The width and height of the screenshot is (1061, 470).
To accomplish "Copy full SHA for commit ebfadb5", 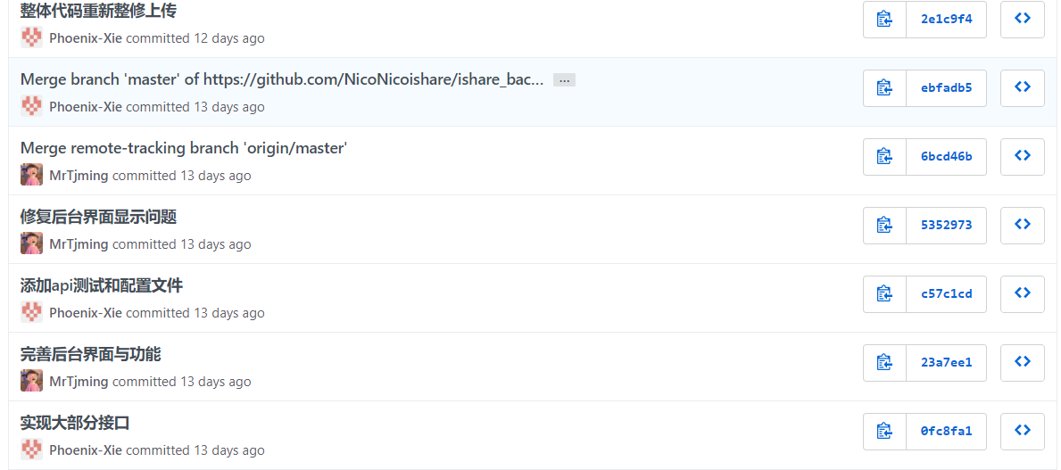I will [884, 87].
